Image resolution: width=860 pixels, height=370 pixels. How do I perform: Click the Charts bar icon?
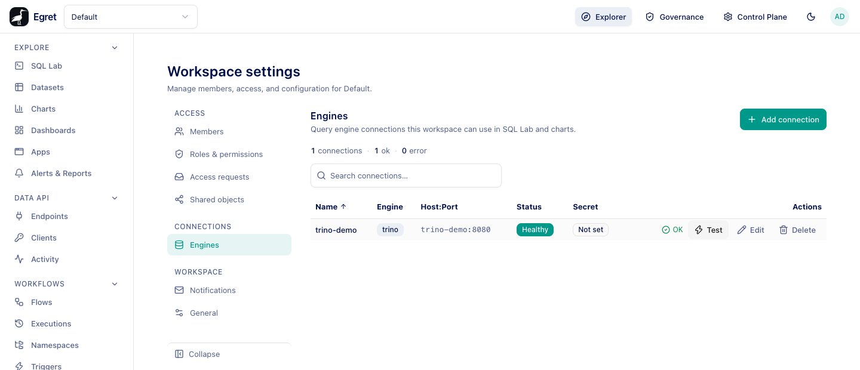pyautogui.click(x=19, y=109)
